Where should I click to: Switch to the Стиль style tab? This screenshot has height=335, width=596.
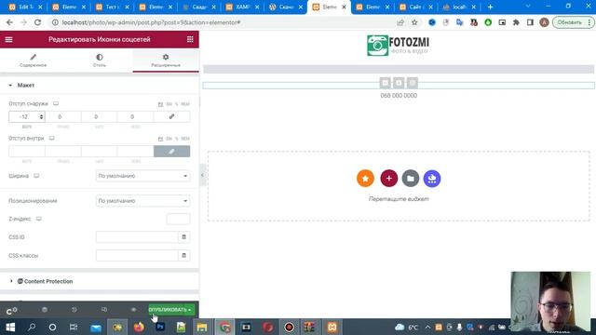[x=100, y=60]
